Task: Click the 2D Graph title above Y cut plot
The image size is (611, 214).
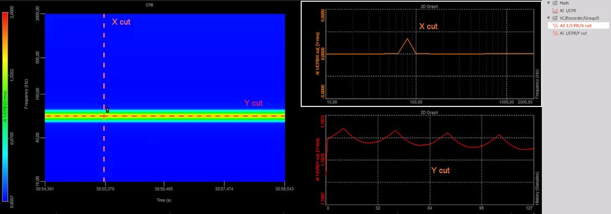Action: point(430,112)
